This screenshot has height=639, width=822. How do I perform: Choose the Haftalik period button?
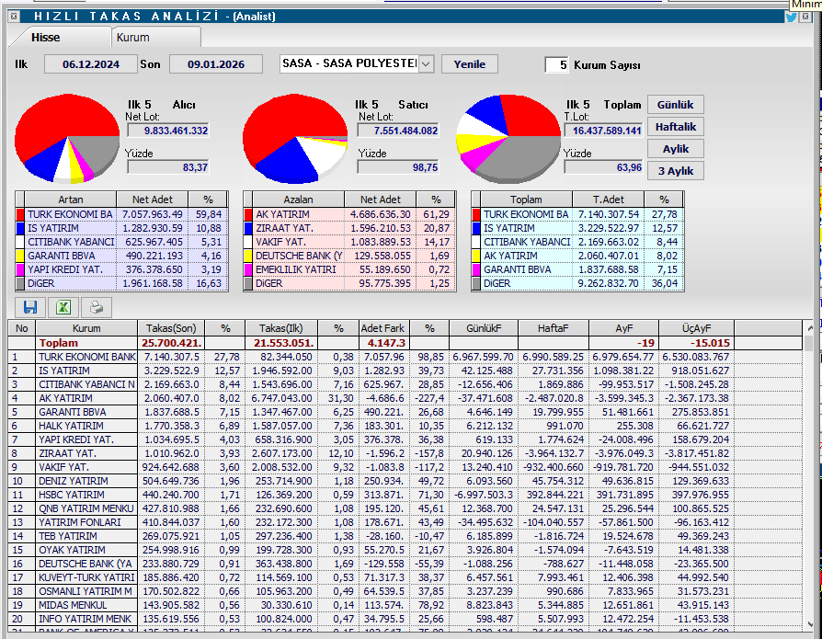click(675, 127)
